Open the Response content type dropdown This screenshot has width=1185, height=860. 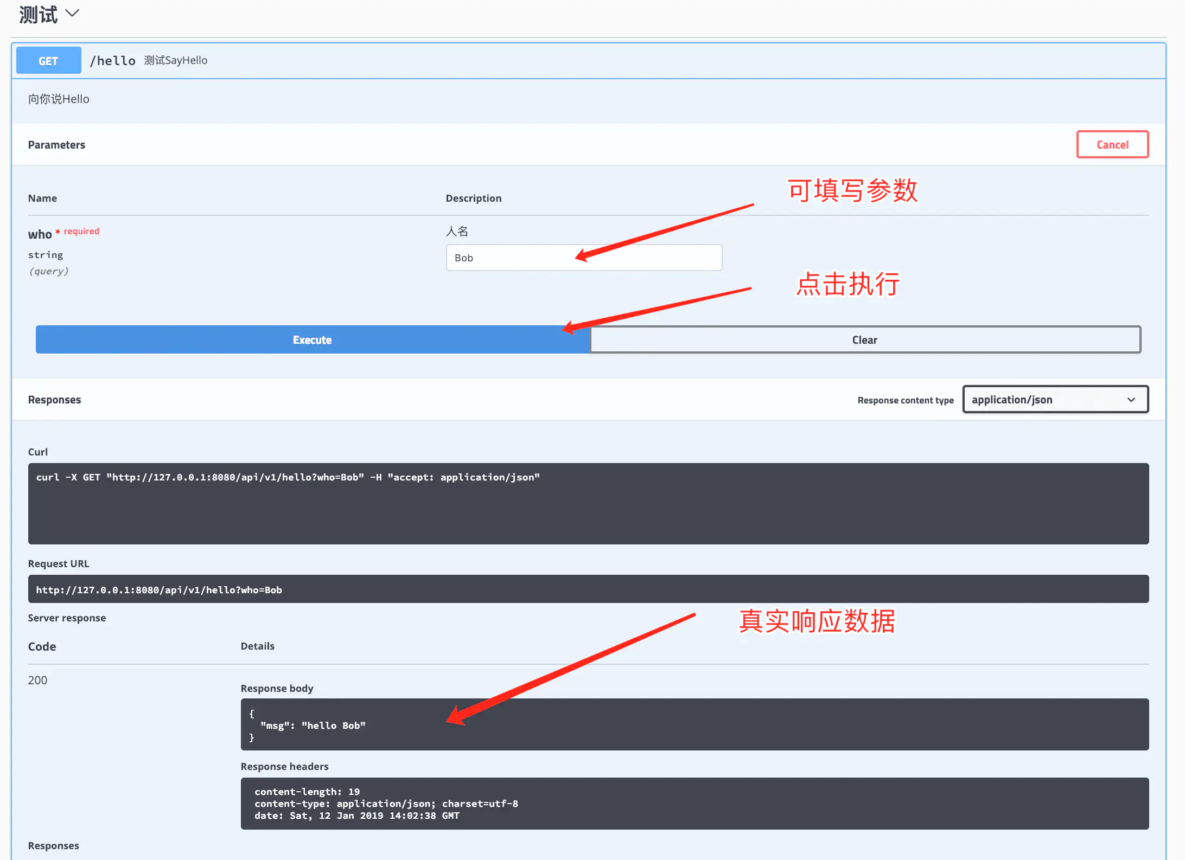coord(1055,400)
